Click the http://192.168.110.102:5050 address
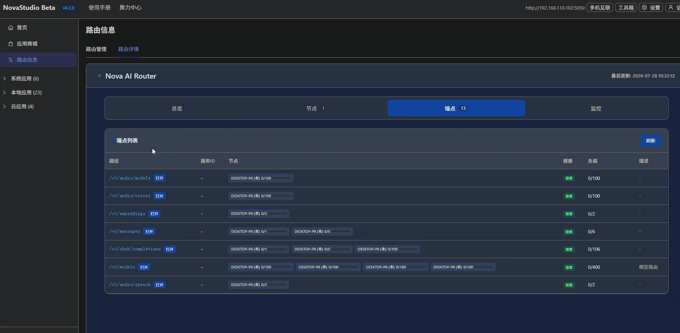Screen dimensions: 680x333 coord(555,8)
